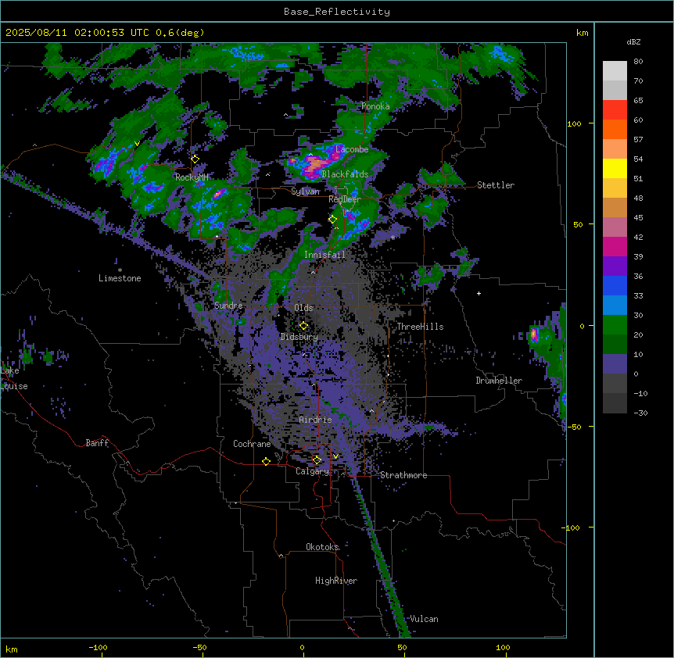Click the bright green legend swatch above 20
Viewport: 674px width, 658px height.
tap(615, 325)
